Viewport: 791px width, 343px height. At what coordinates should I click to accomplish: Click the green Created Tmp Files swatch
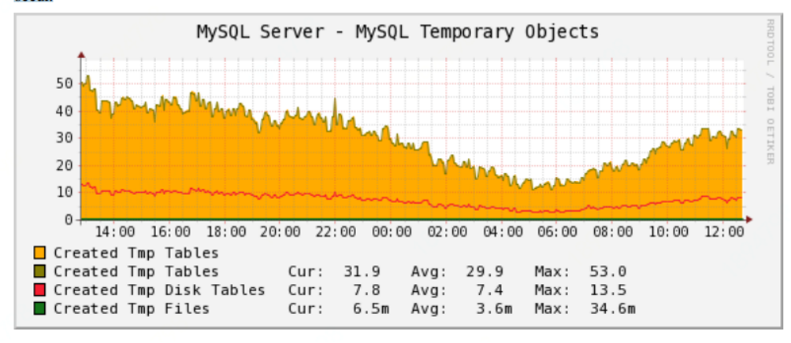pos(40,308)
